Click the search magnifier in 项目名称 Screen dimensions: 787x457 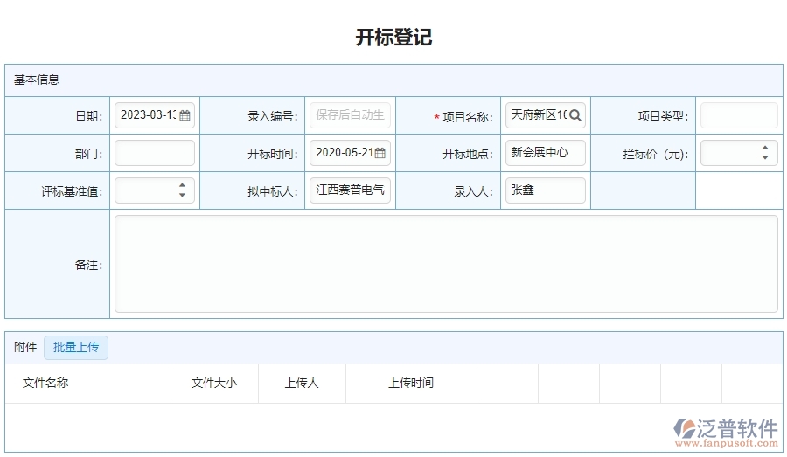pyautogui.click(x=575, y=115)
